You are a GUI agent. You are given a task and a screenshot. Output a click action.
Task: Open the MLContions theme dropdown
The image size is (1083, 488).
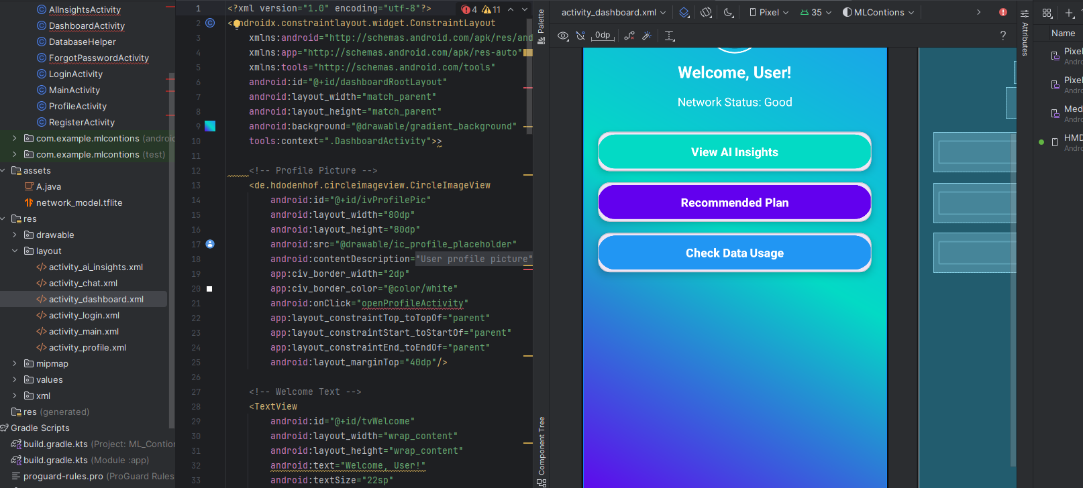[x=878, y=12]
